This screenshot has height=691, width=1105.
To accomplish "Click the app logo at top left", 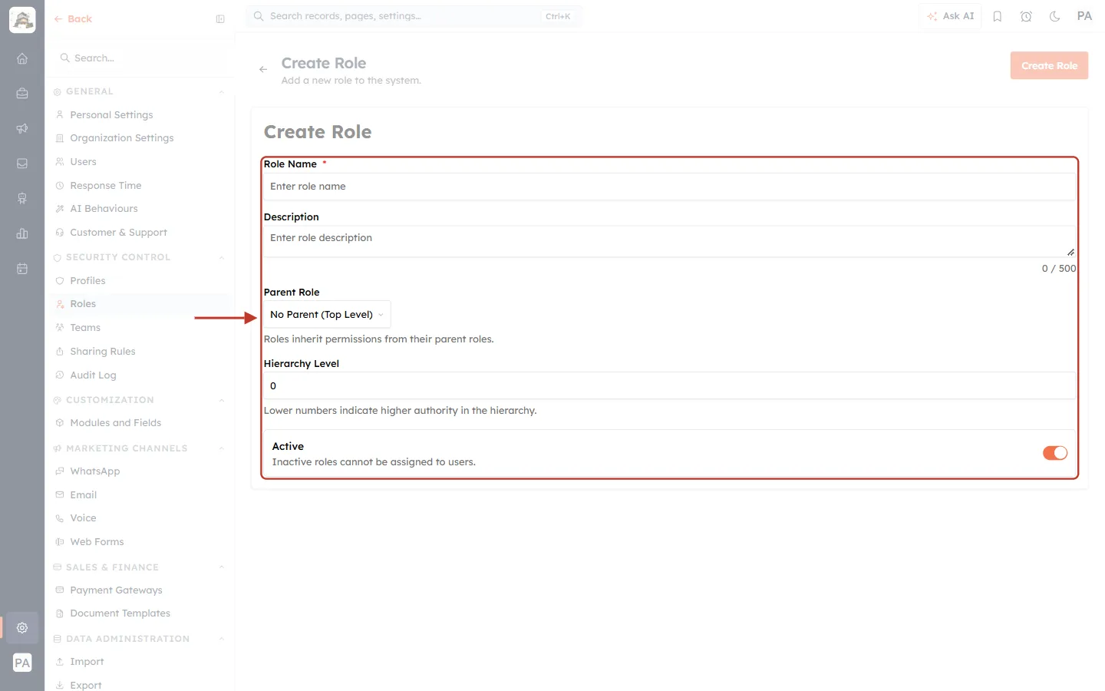I will click(22, 20).
